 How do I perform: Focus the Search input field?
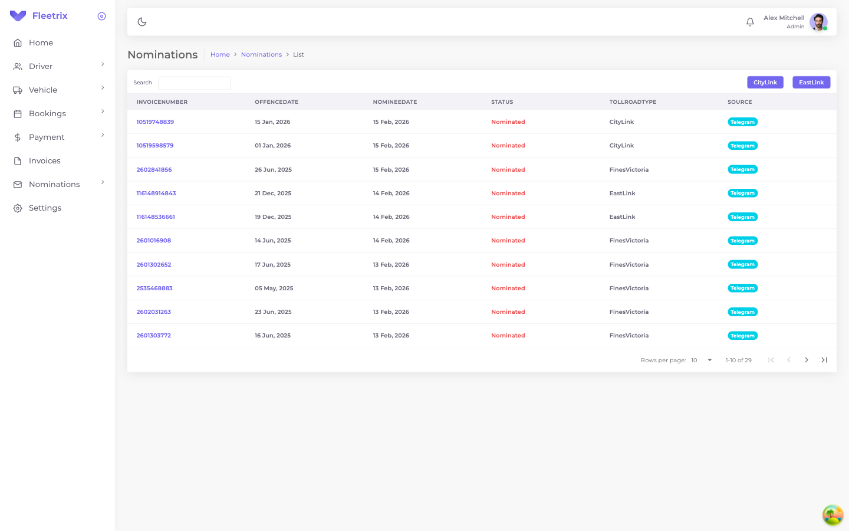point(194,83)
